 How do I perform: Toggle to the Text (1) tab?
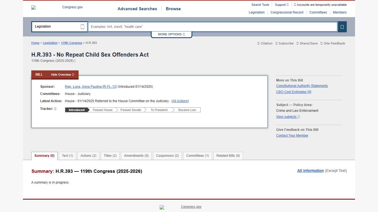pyautogui.click(x=67, y=156)
